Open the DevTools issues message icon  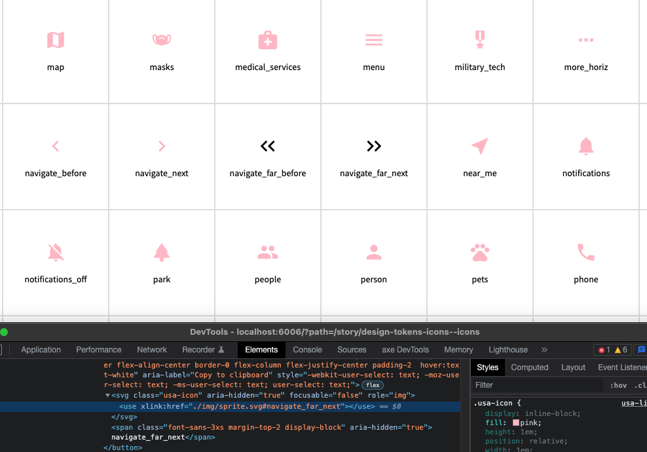641,350
